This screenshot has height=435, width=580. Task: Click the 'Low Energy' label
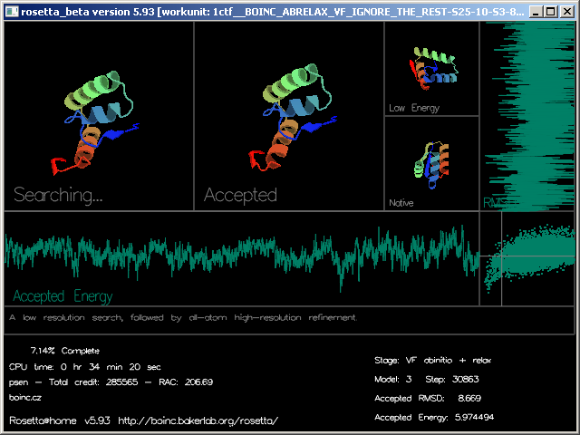tap(414, 108)
